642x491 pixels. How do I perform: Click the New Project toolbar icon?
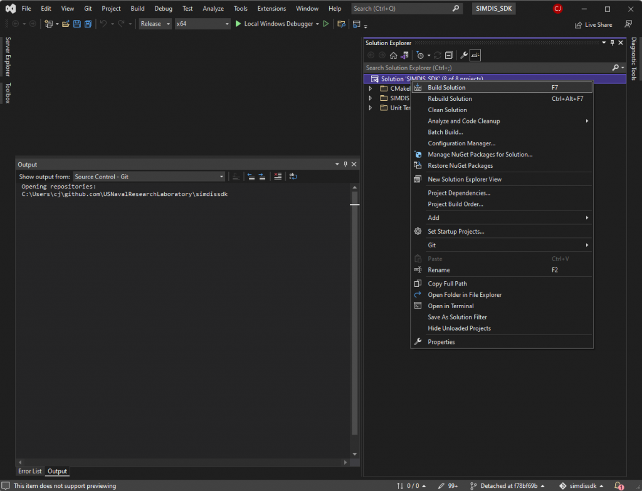(48, 24)
